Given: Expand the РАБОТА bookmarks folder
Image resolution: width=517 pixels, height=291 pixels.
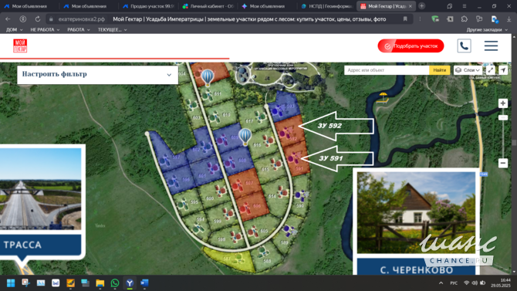Looking at the screenshot, I should pos(79,29).
